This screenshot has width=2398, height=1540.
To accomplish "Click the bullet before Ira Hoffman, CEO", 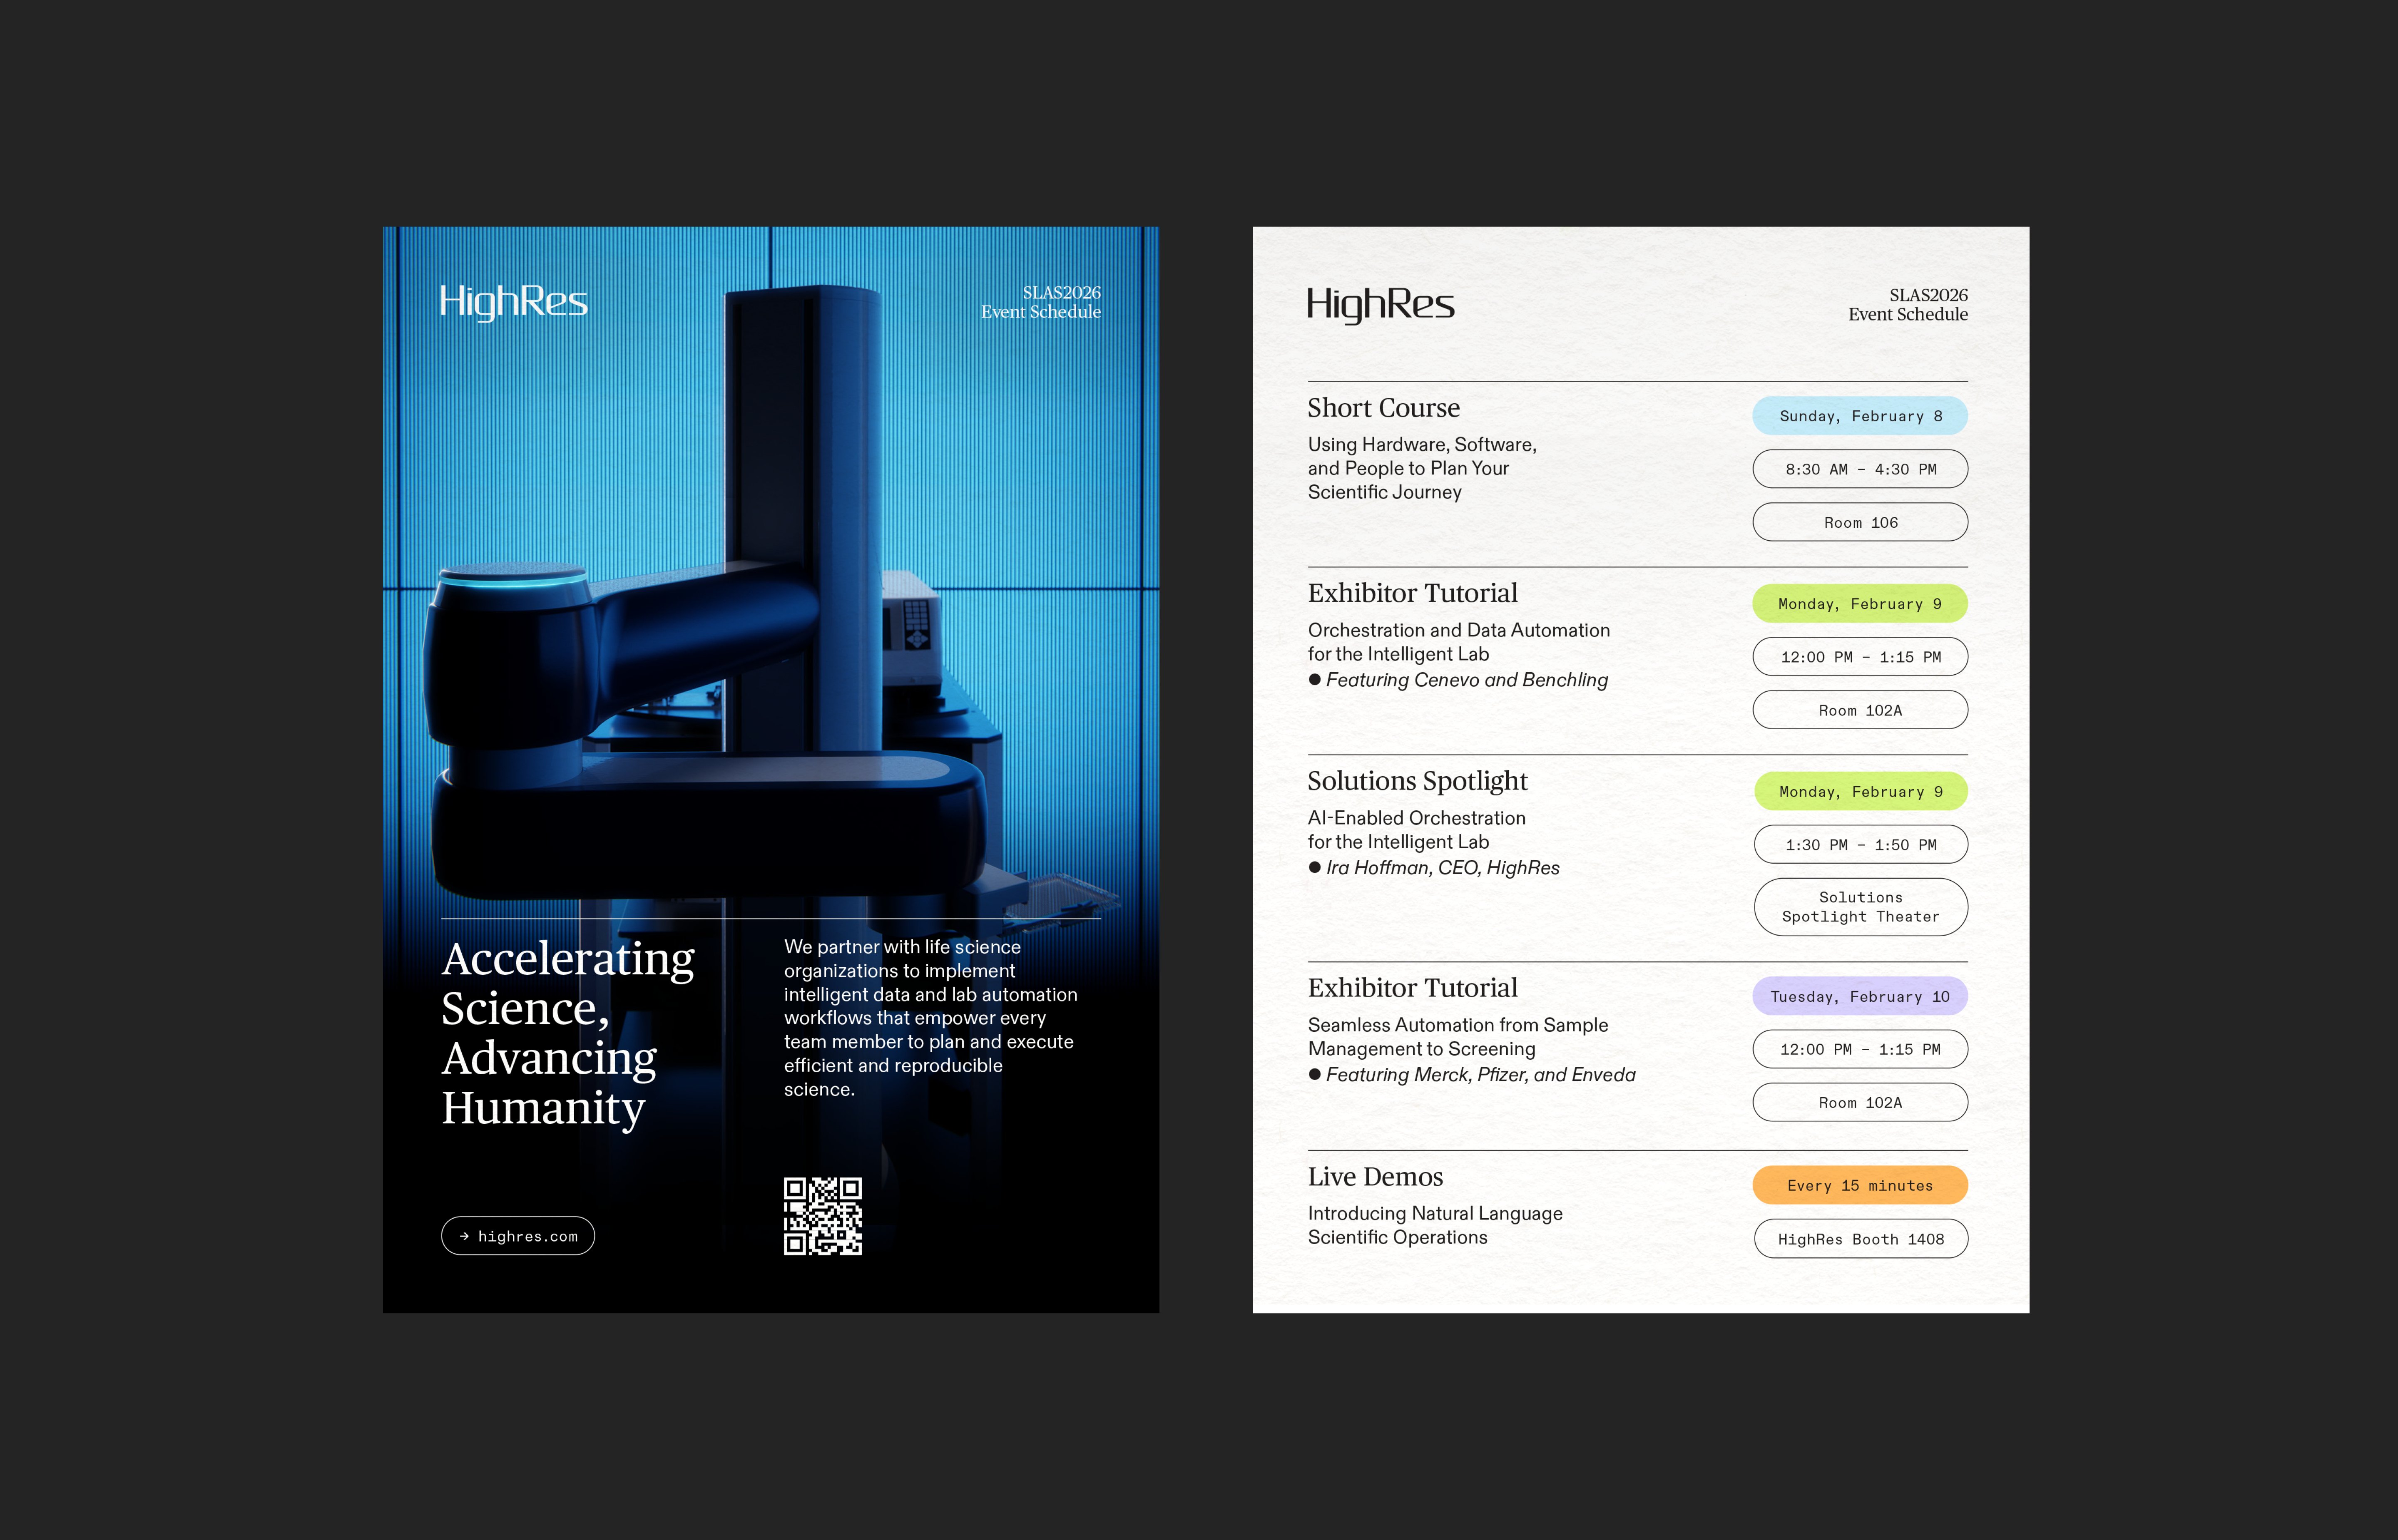I will point(1315,868).
